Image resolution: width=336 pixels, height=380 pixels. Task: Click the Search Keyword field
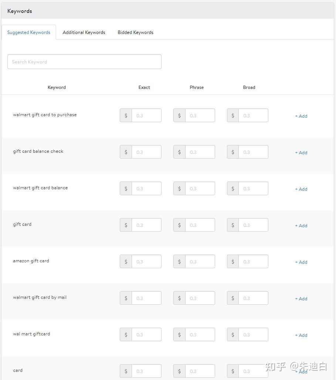pyautogui.click(x=84, y=62)
